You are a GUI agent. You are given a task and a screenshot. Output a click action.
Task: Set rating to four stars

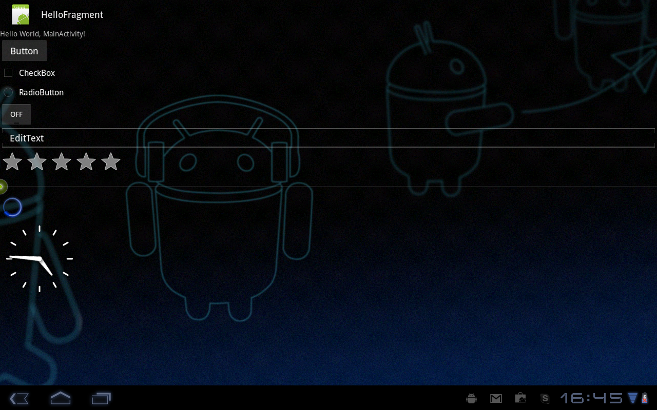(x=86, y=162)
